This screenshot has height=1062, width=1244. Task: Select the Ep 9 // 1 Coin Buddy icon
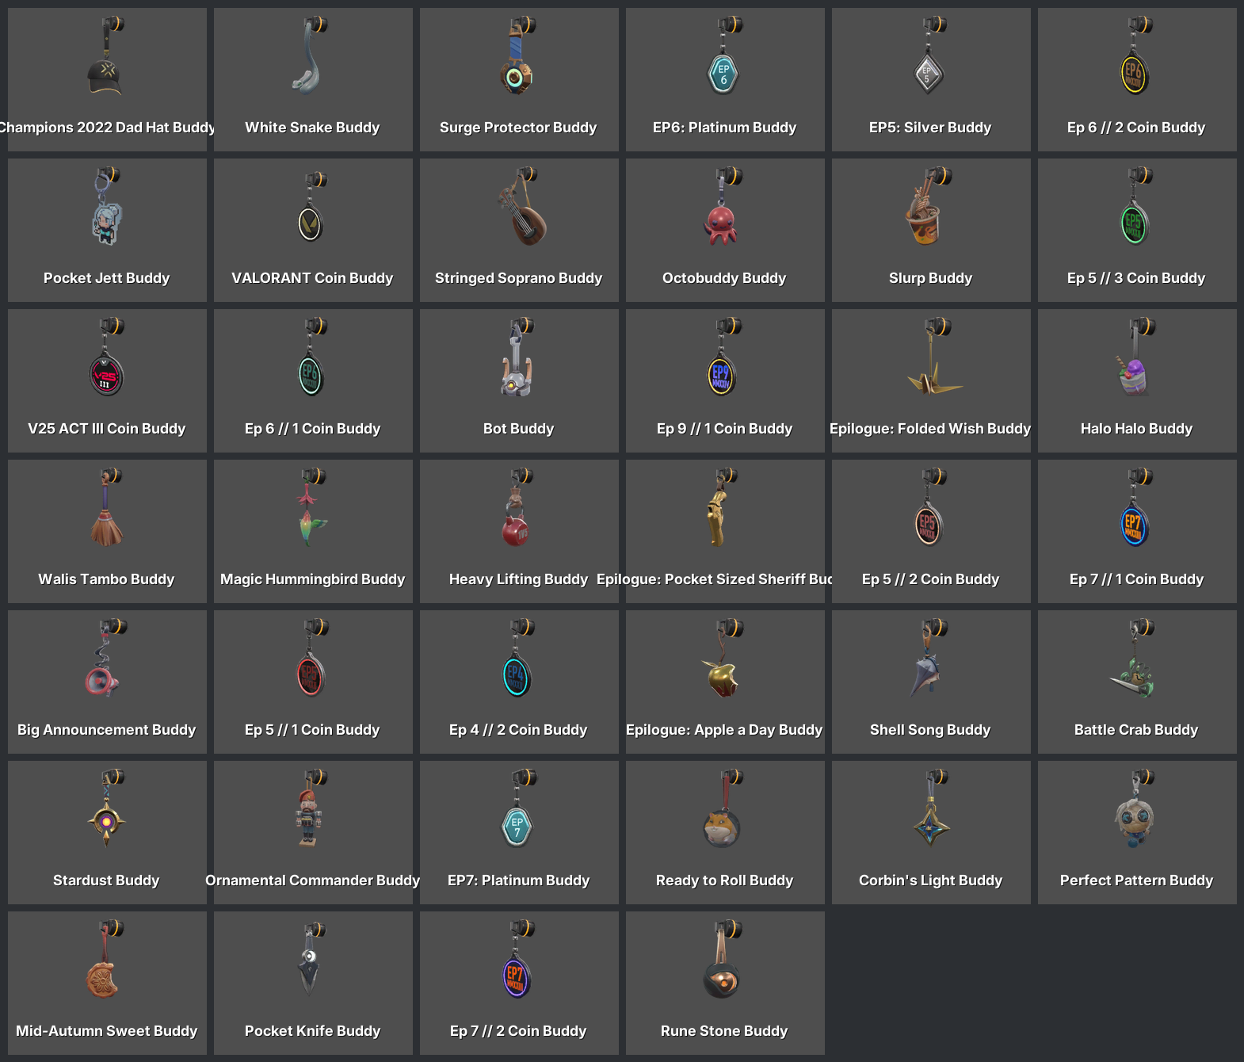point(723,357)
